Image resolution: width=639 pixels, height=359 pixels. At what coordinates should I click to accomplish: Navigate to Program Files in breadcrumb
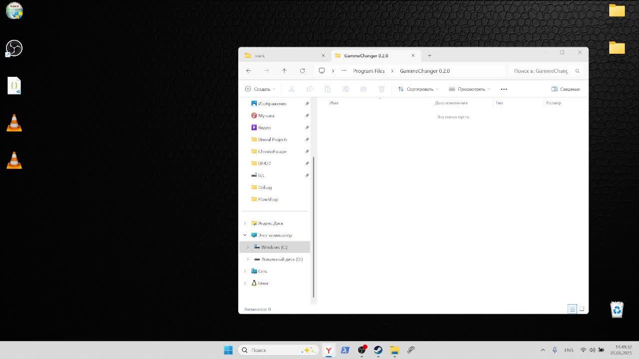click(369, 71)
